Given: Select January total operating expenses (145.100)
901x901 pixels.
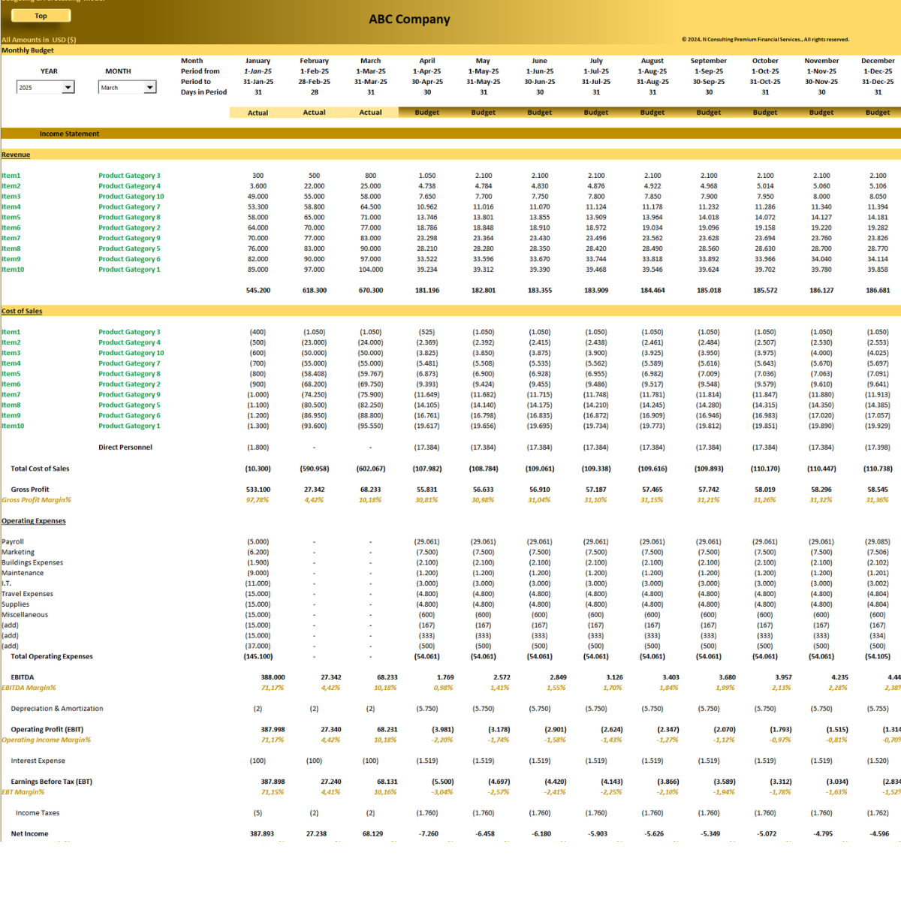Looking at the screenshot, I should pos(258,656).
